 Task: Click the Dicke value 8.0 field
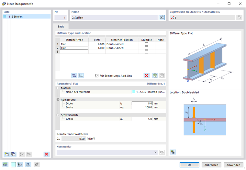(142, 103)
